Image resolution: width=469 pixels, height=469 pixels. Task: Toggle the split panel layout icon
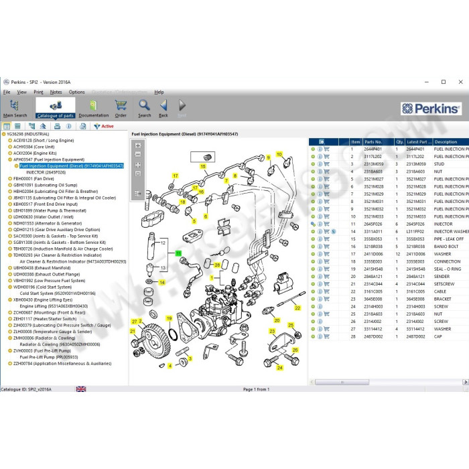pos(7,126)
